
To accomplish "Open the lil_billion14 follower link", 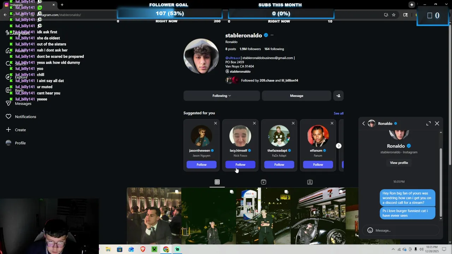I will [290, 80].
